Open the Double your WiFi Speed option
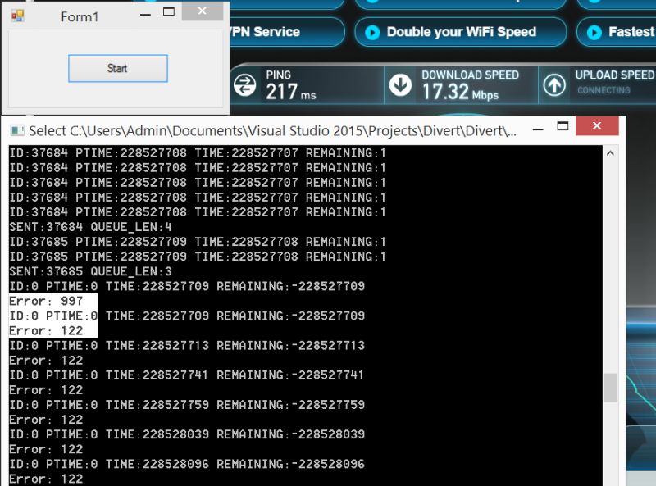Screen dimensions: 656x486 pos(461,33)
